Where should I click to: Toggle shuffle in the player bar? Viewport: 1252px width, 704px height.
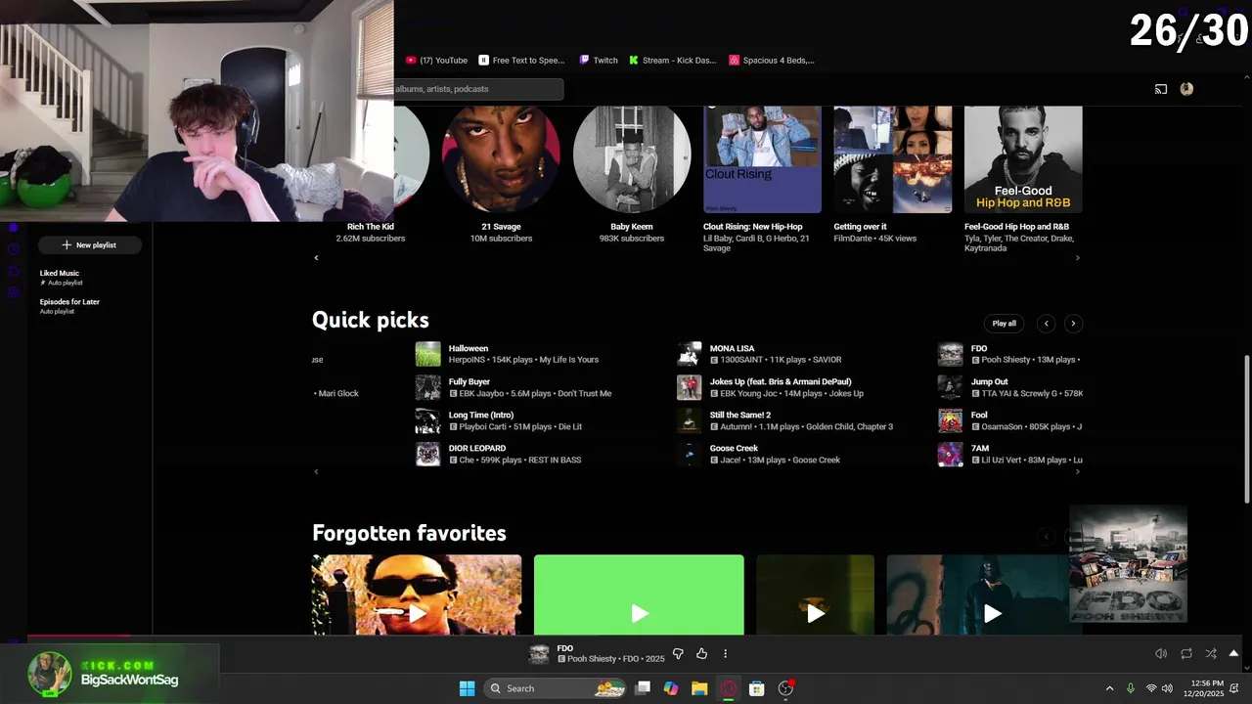pos(1211,654)
